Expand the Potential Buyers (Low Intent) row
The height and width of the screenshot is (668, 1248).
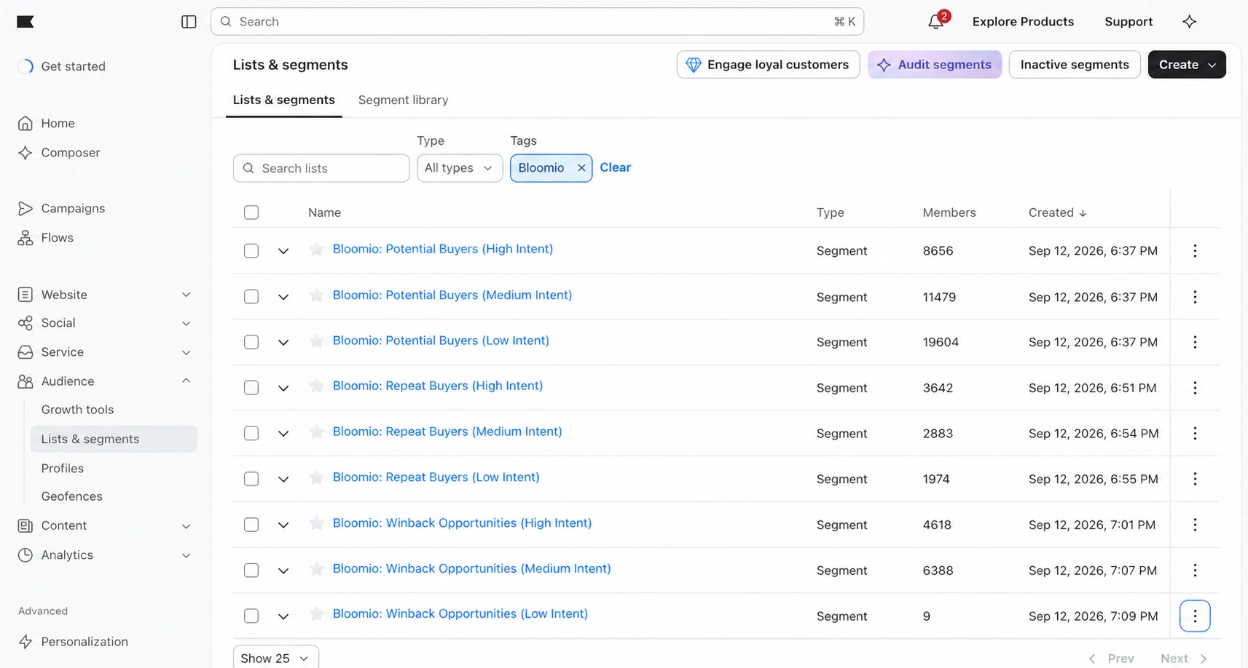click(x=283, y=342)
